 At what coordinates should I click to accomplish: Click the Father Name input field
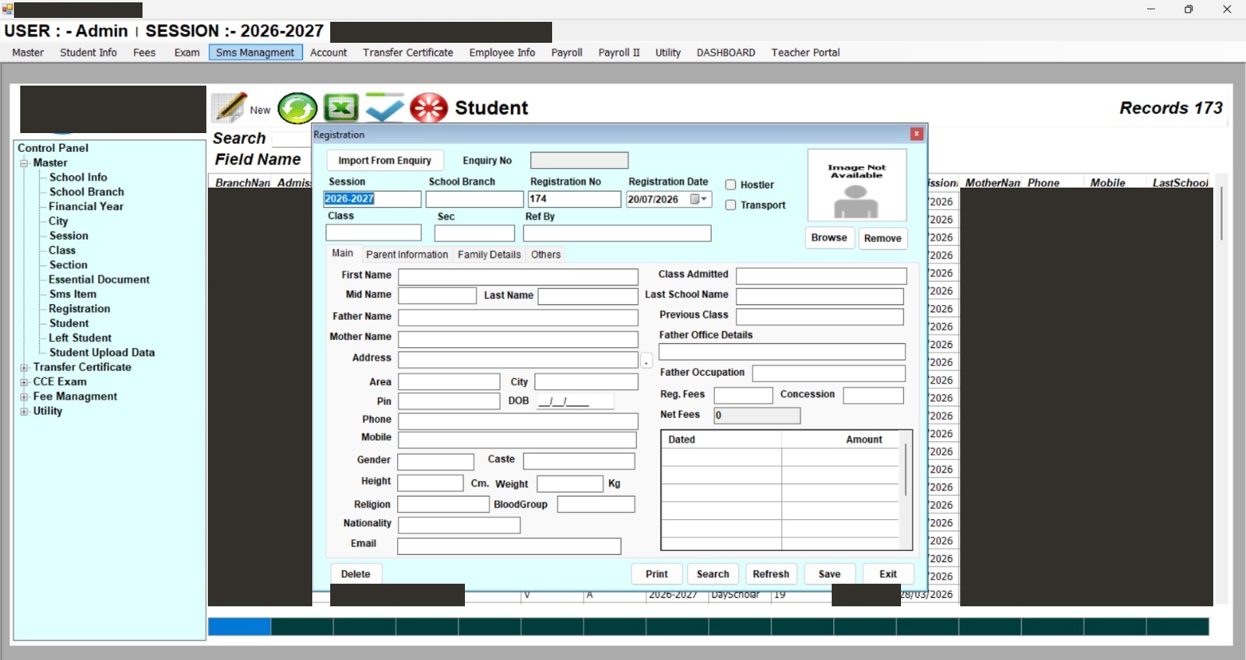[x=518, y=318]
